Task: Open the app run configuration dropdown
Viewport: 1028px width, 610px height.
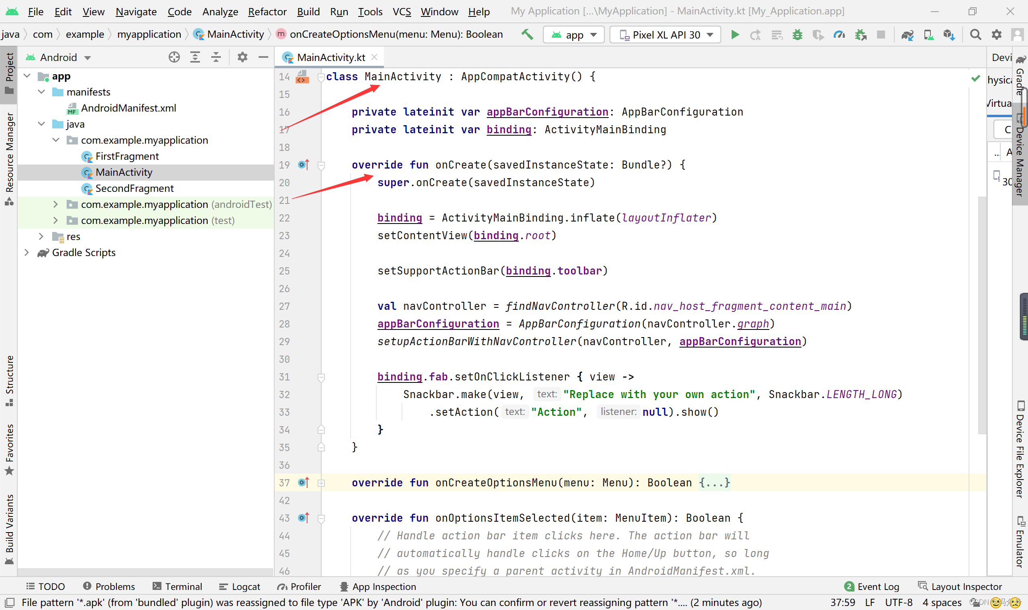Action: pos(574,35)
